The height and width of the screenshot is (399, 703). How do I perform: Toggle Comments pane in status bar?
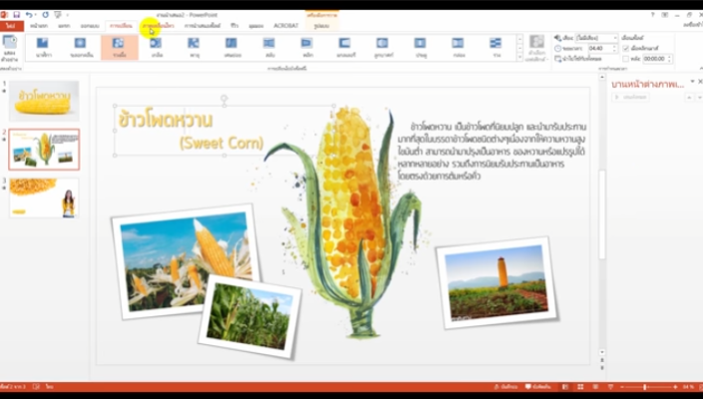coord(537,387)
